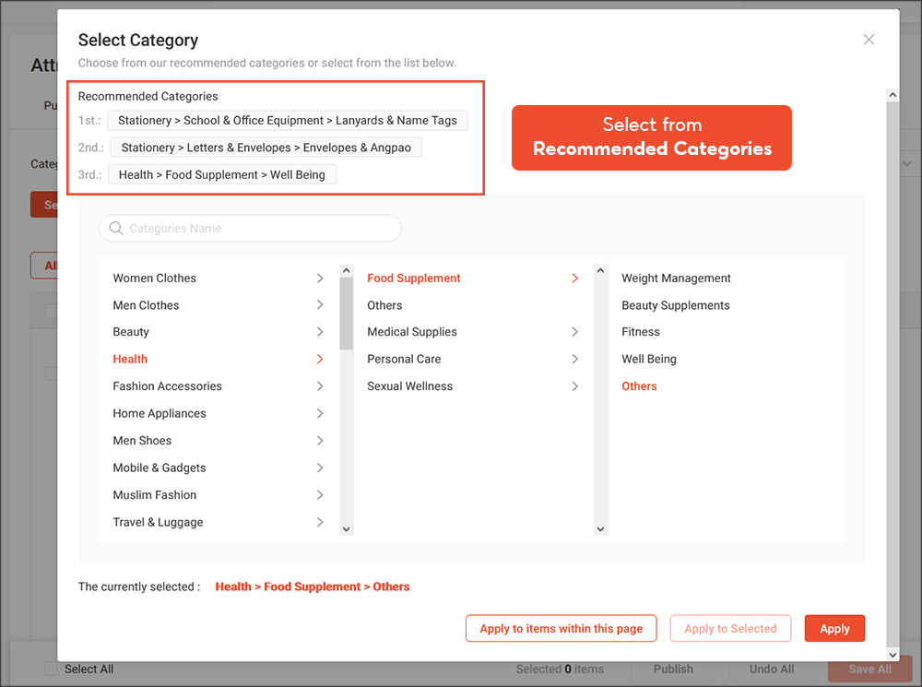Click Apply to items within this page
This screenshot has width=922, height=687.
coord(561,628)
